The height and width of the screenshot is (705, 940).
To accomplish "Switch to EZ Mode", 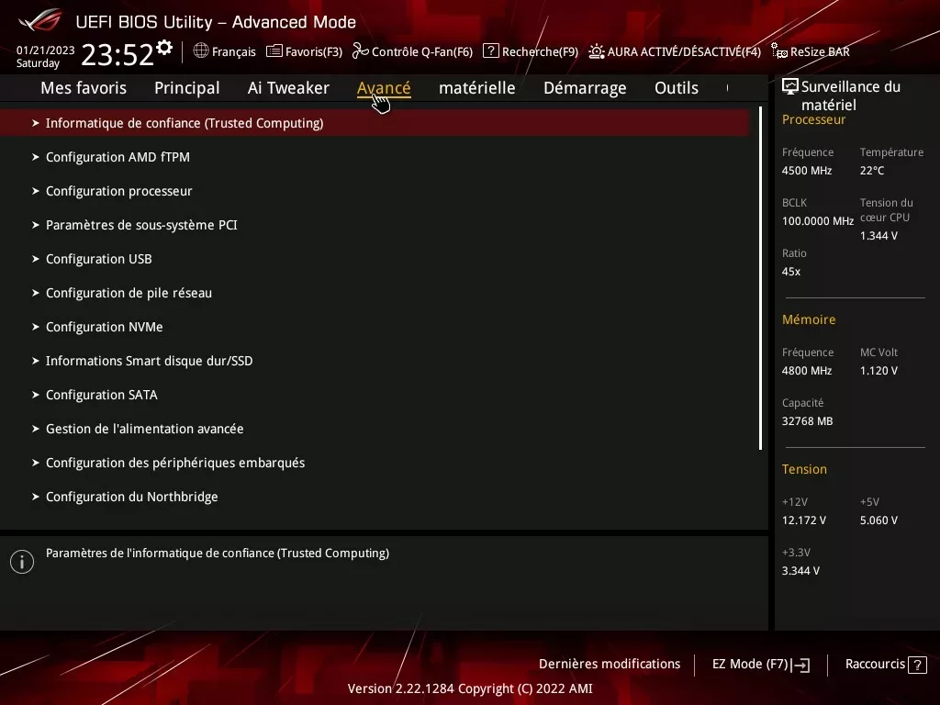I will [759, 664].
